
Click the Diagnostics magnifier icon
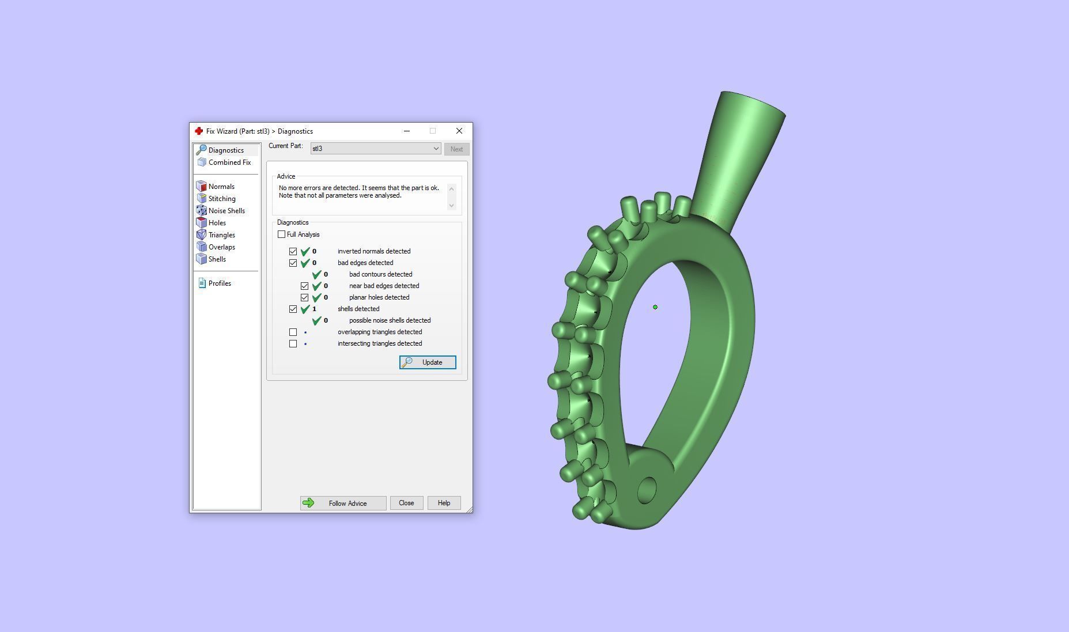click(x=201, y=150)
